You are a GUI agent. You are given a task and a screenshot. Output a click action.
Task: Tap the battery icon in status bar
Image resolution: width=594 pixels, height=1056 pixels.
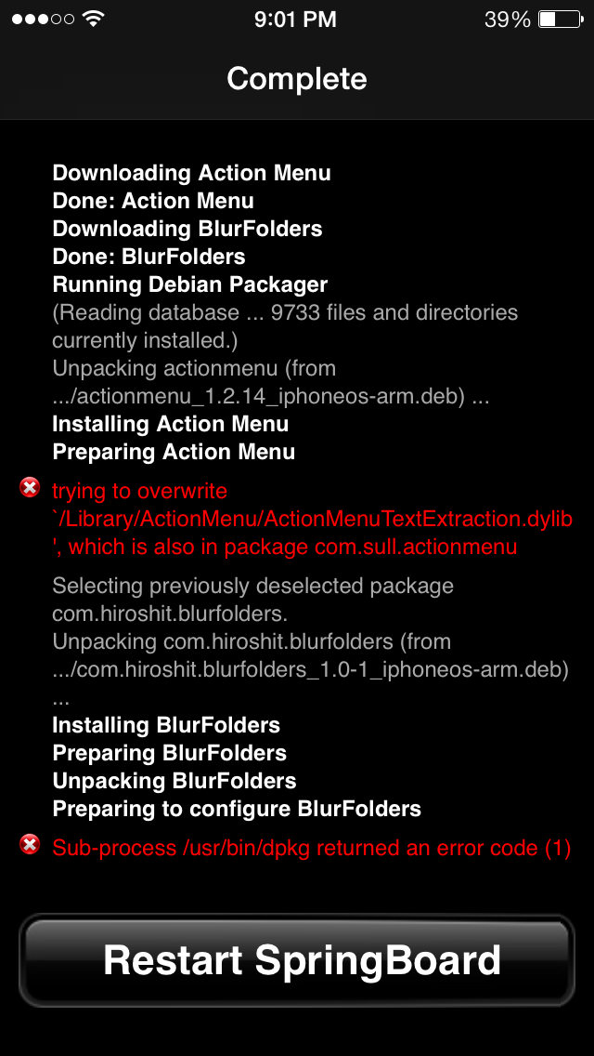561,19
